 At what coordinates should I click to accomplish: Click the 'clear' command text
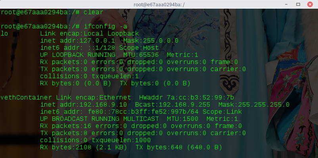click(x=94, y=12)
